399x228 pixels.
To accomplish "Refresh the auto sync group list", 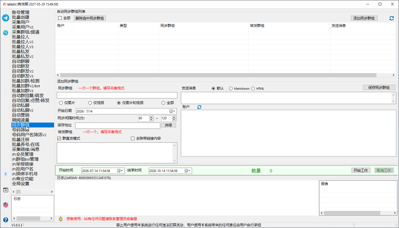I will pos(391,18).
